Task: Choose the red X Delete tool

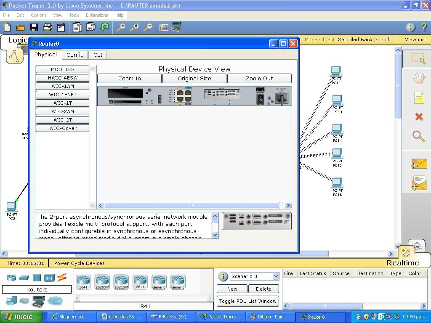Action: 419,117
